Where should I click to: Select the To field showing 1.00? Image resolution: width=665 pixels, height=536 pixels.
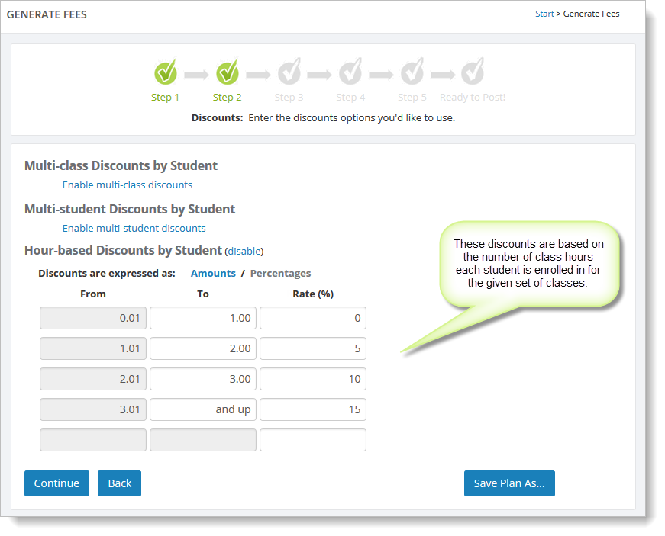[203, 318]
